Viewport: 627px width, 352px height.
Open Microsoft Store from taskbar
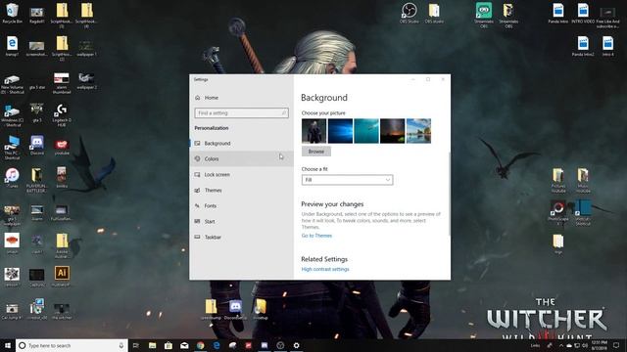tap(169, 345)
